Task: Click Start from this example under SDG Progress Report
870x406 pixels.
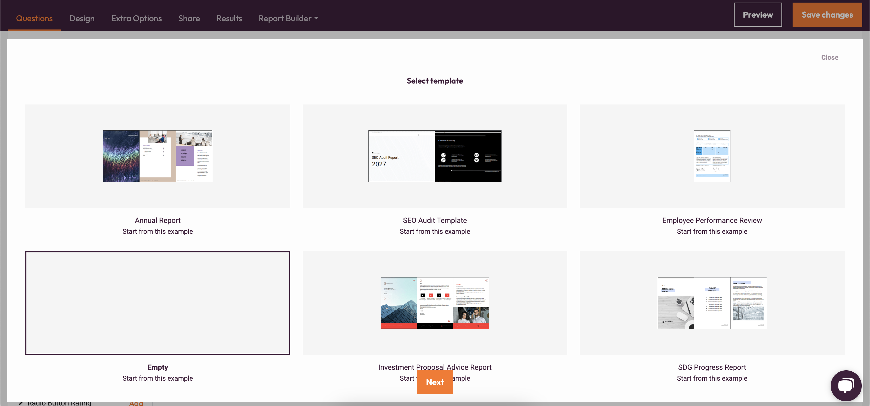Action: tap(712, 378)
